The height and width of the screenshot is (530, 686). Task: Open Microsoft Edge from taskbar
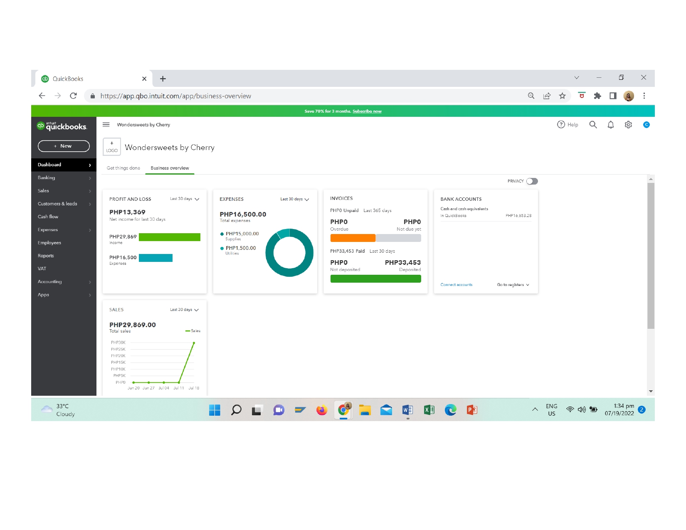(x=450, y=410)
